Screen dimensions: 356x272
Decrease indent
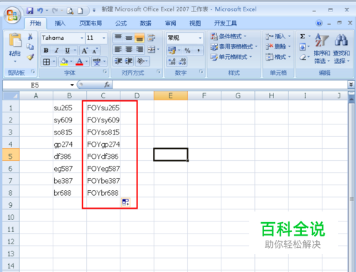click(x=118, y=61)
